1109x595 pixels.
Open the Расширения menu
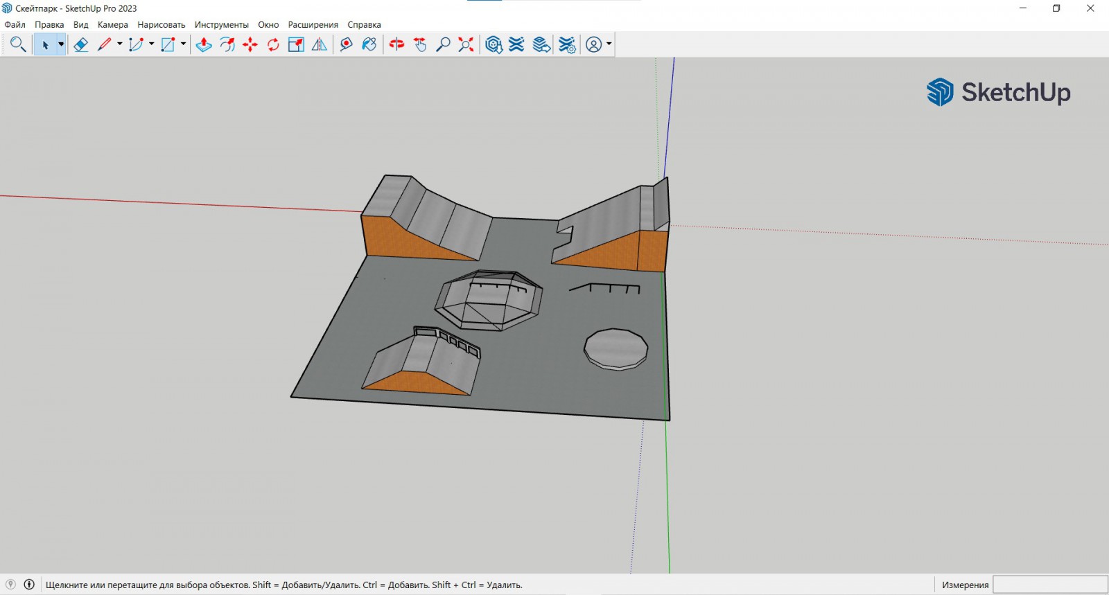(313, 25)
